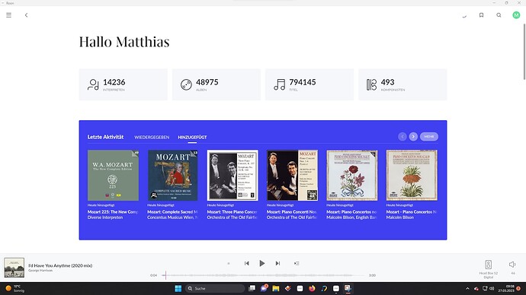Go back with the back arrow
526x295 pixels.
point(26,15)
